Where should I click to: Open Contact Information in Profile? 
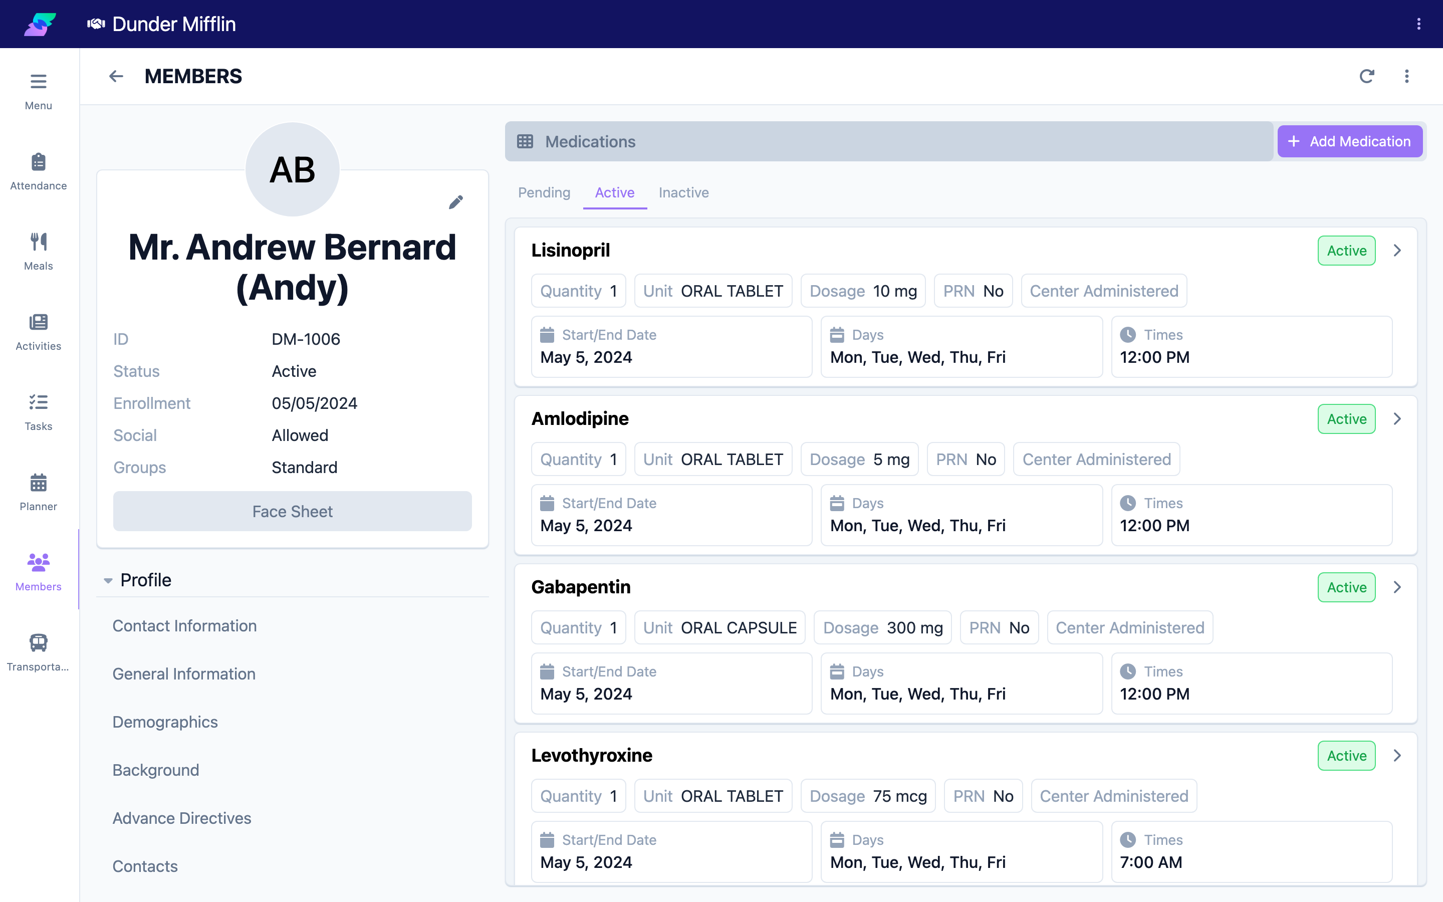[x=184, y=626]
